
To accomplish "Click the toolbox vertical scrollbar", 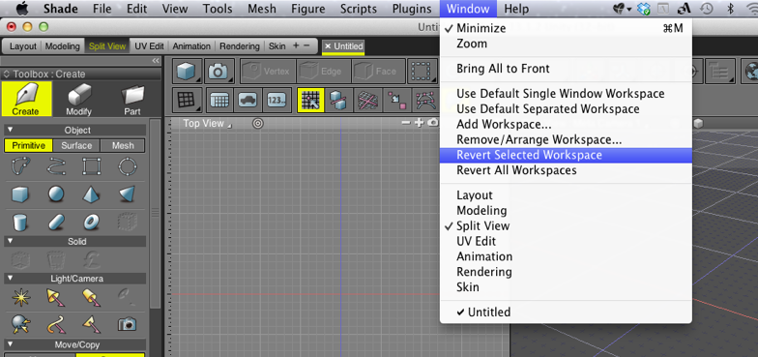I will point(155,213).
